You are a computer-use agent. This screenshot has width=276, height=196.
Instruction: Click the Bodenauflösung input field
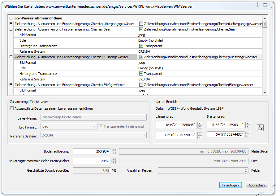coord(91,151)
